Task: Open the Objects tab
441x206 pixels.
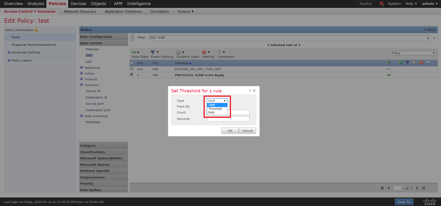Action: (99, 4)
